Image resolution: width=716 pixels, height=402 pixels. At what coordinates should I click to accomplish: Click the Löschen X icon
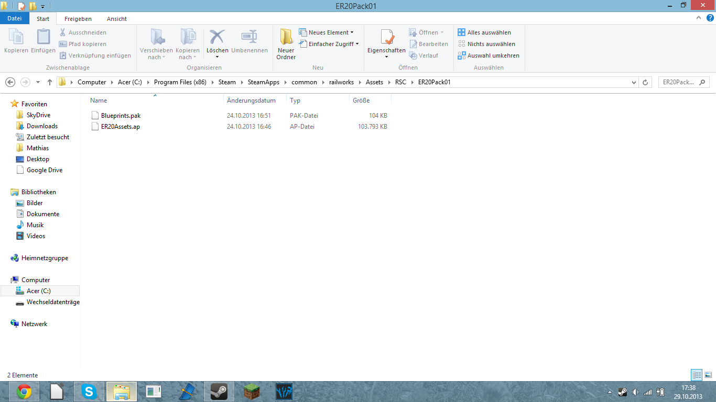coord(217,37)
